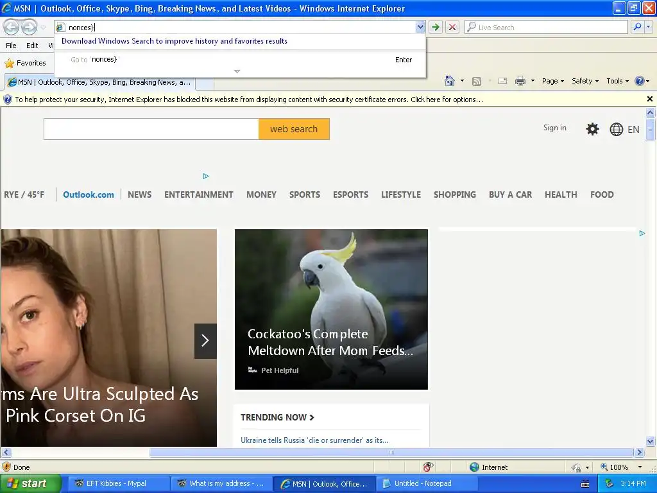Click the Windows Start button
This screenshot has width=657, height=493.
point(30,483)
